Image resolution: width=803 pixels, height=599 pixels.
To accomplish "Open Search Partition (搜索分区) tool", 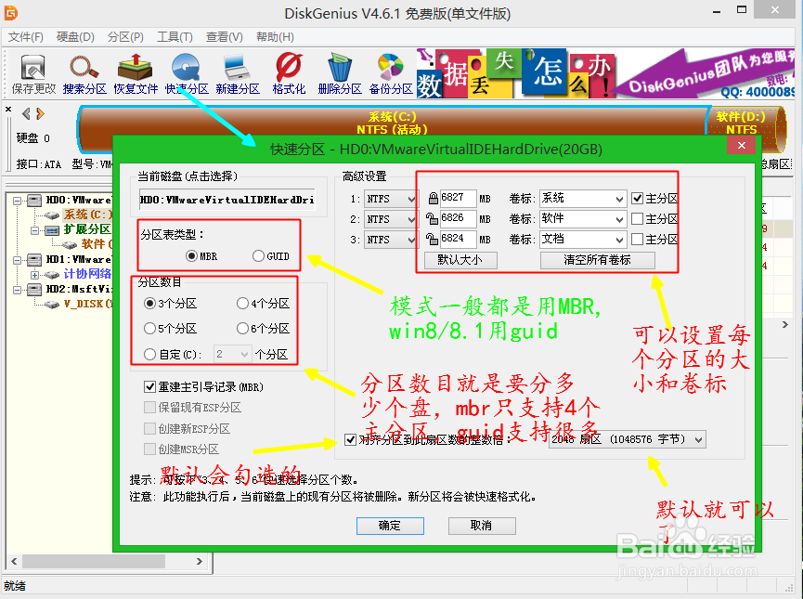I will (84, 74).
